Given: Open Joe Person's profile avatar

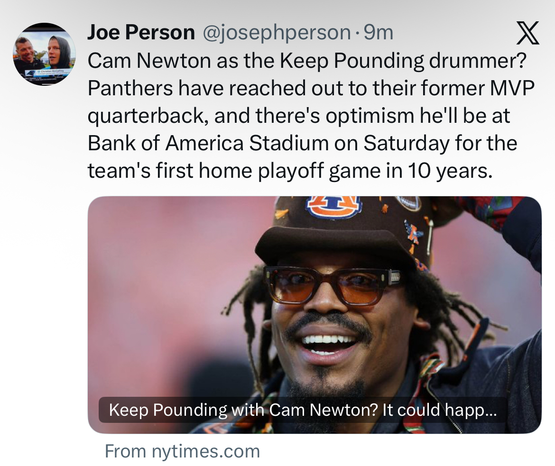Looking at the screenshot, I should coord(44,54).
